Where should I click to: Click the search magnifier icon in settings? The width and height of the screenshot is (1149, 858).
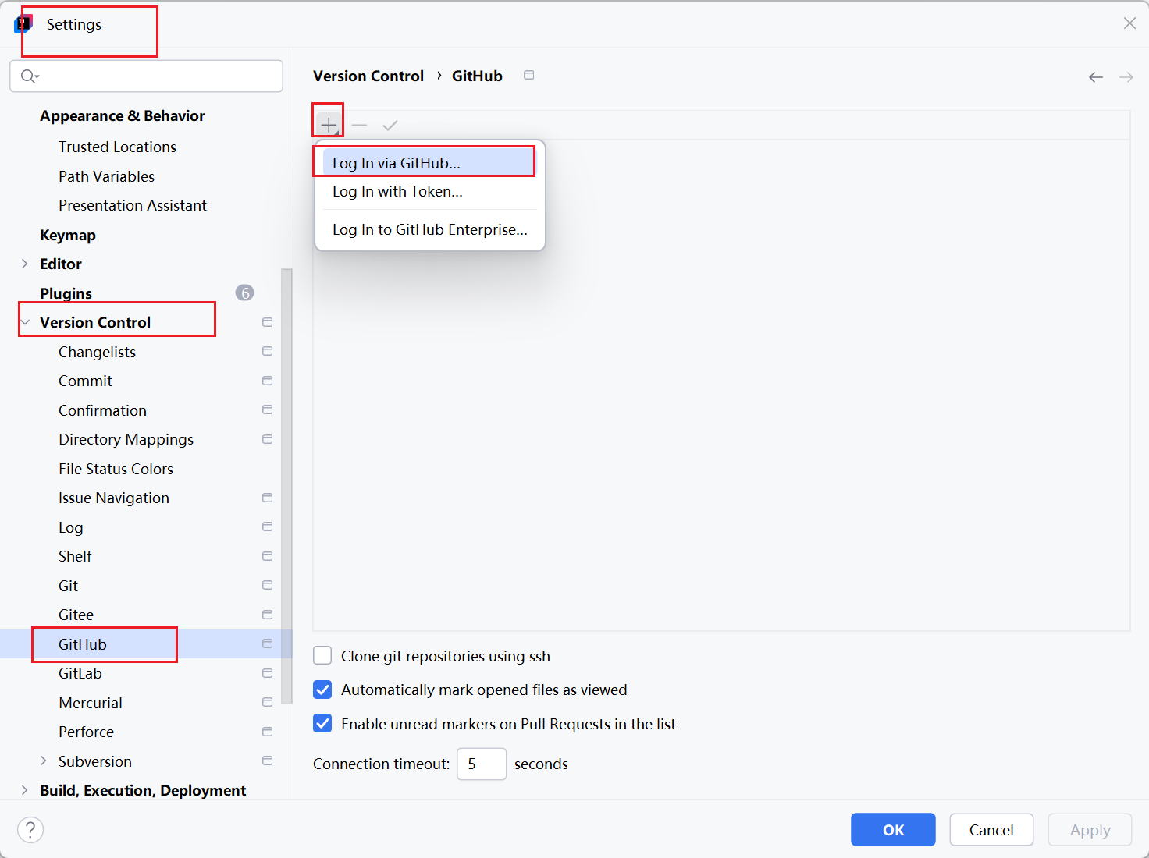pos(29,76)
